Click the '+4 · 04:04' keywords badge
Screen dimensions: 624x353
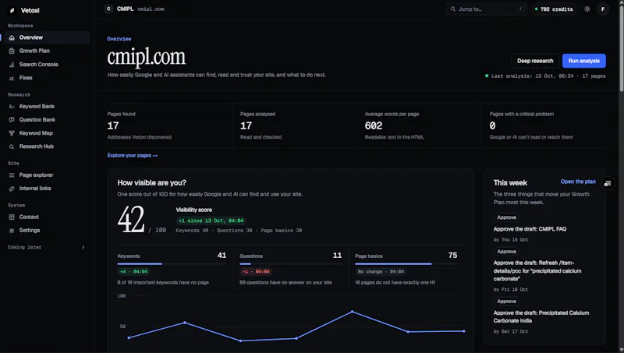pos(133,271)
